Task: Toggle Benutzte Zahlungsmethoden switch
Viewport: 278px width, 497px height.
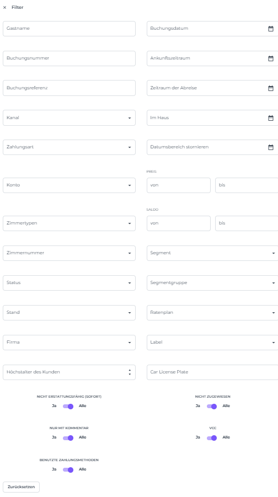Action: pos(68,470)
